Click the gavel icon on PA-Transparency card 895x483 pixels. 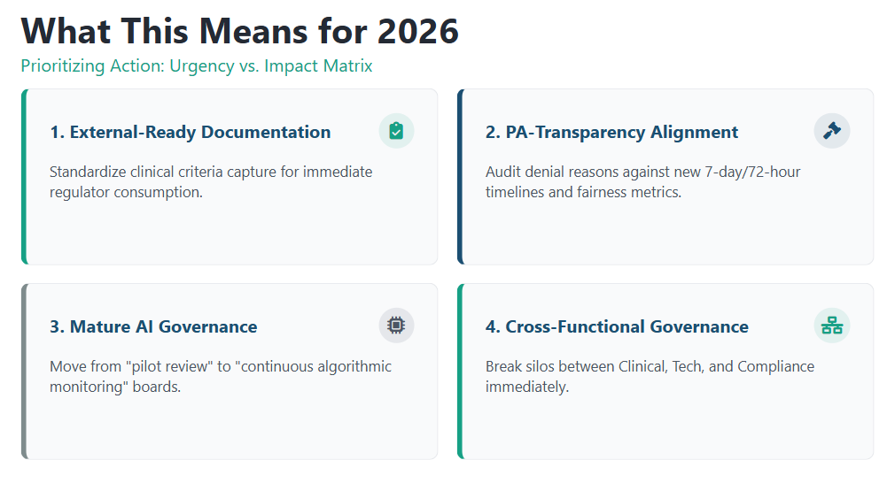pos(831,131)
